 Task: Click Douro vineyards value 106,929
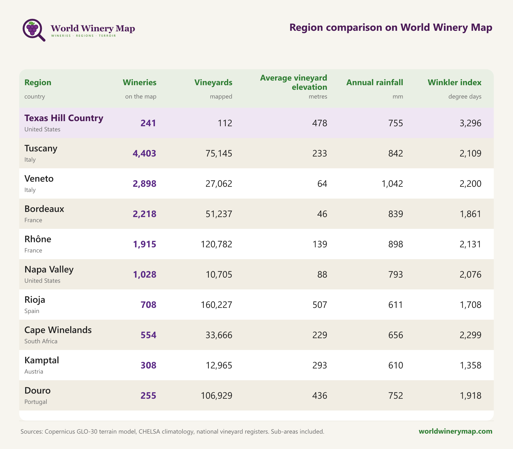pyautogui.click(x=216, y=396)
